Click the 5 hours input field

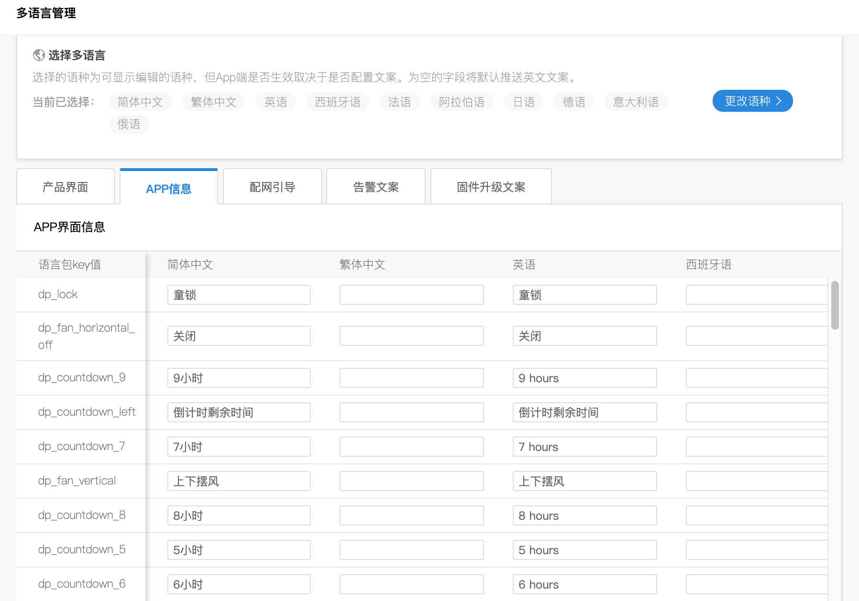pos(585,550)
